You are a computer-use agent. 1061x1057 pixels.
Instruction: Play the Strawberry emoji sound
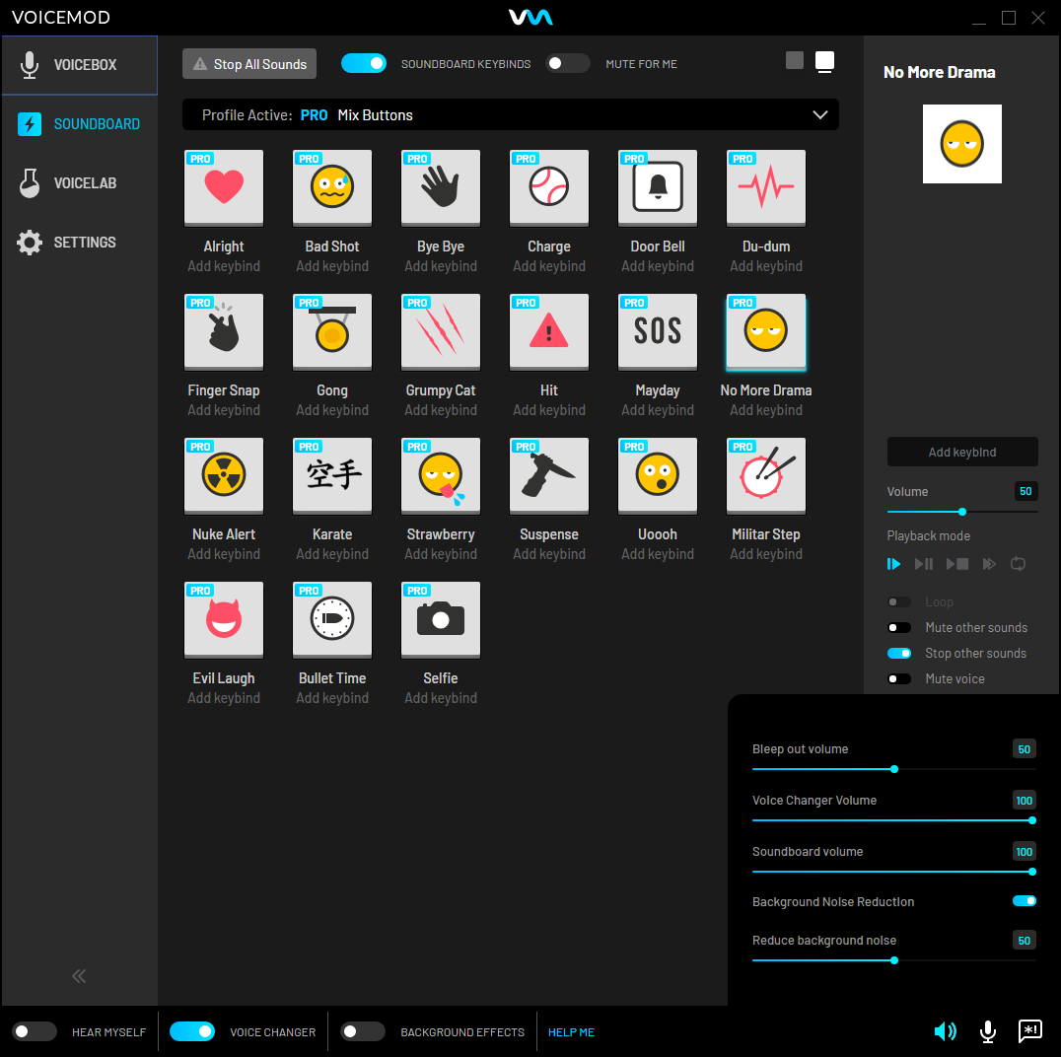coord(441,475)
